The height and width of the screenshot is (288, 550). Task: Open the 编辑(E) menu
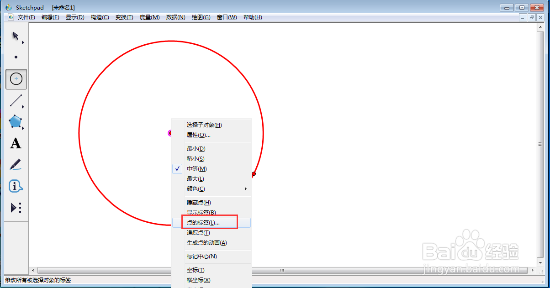pos(50,17)
